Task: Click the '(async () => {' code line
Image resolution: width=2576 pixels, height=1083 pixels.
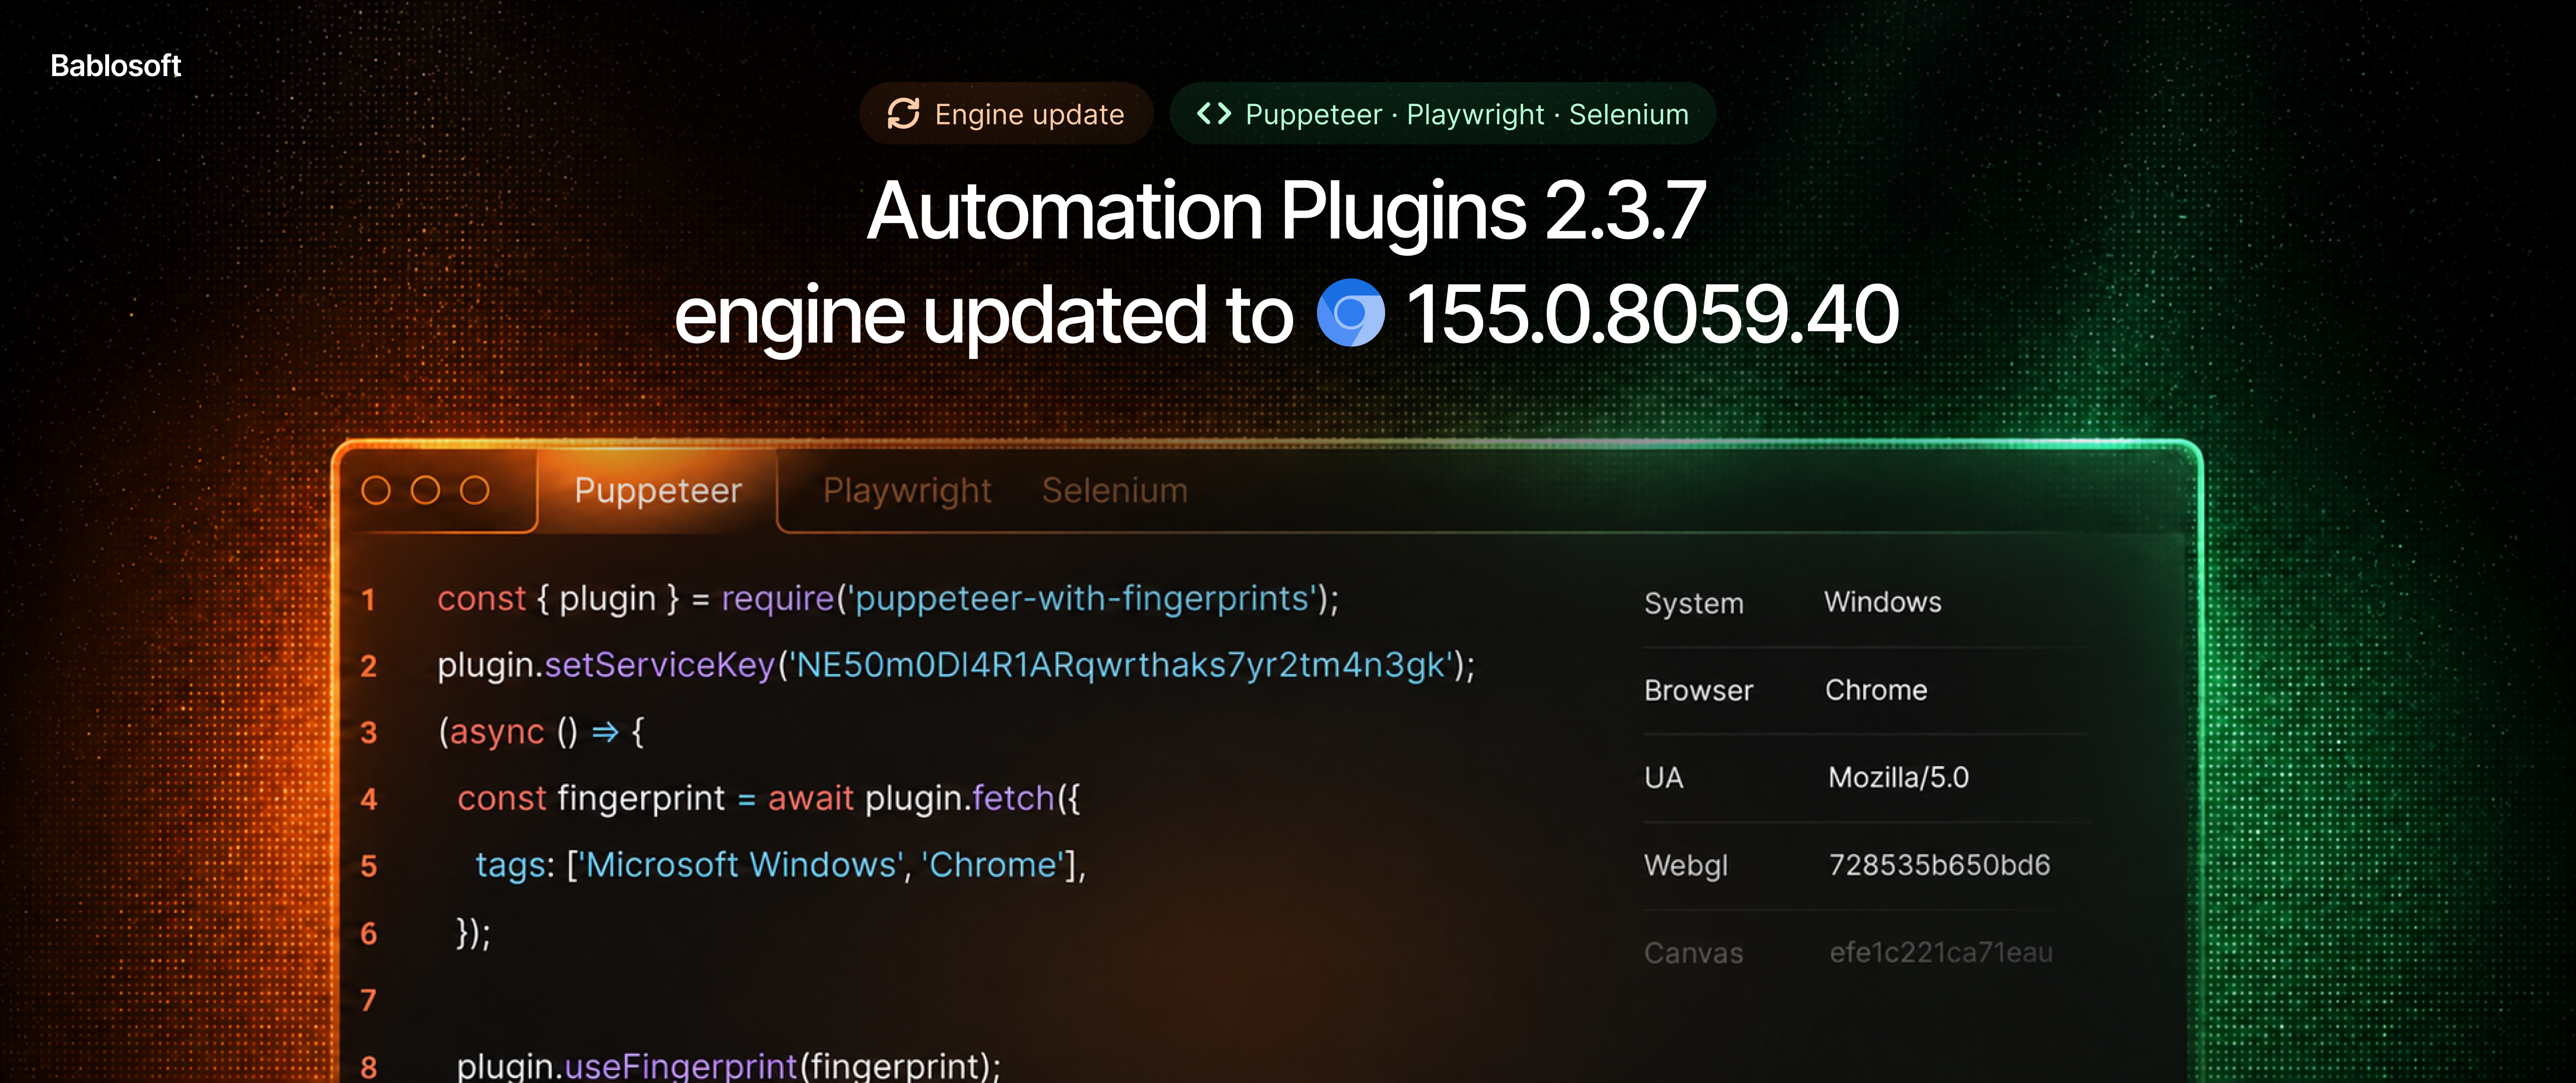Action: click(541, 732)
